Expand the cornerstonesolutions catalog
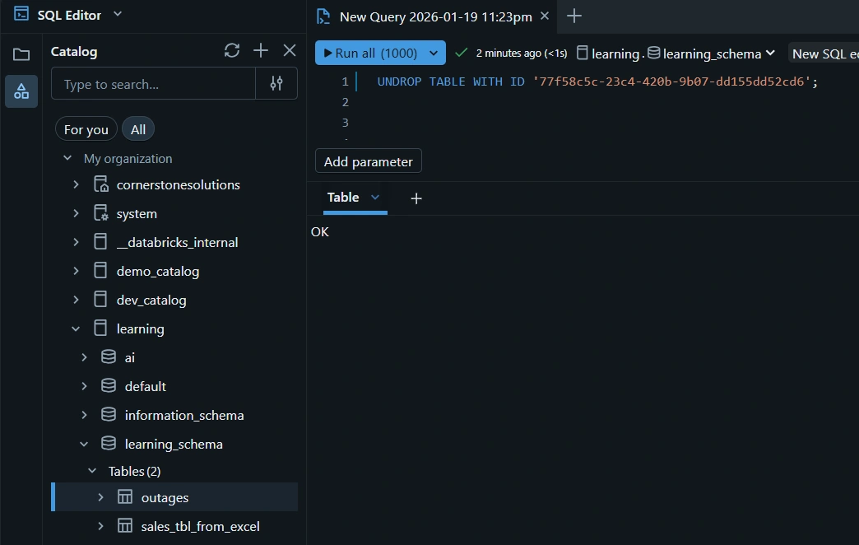The width and height of the screenshot is (859, 545). pos(77,184)
